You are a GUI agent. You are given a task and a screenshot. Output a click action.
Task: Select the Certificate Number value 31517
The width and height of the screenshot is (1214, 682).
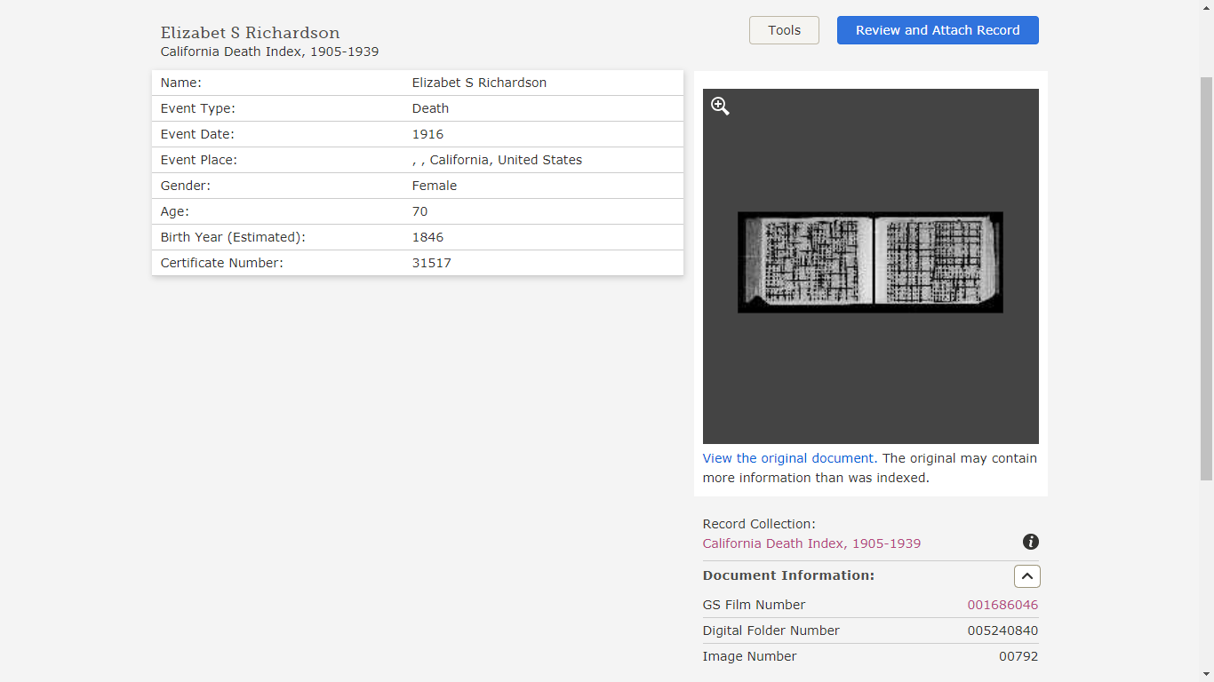[432, 263]
